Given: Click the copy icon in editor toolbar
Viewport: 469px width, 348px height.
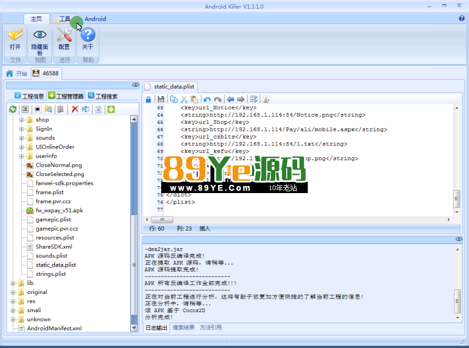Looking at the screenshot, I should pyautogui.click(x=174, y=99).
